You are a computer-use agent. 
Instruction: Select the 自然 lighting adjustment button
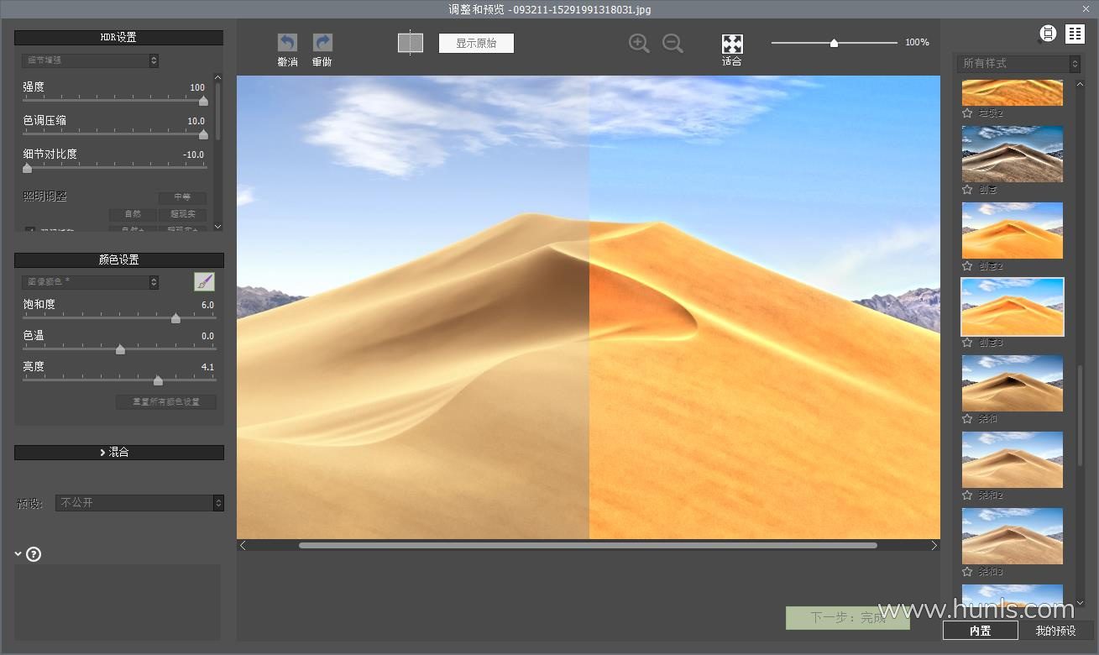point(133,214)
